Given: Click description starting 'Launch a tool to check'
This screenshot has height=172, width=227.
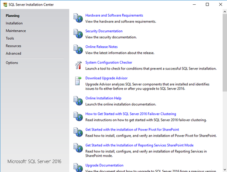Looking at the screenshot, I should (151, 68).
